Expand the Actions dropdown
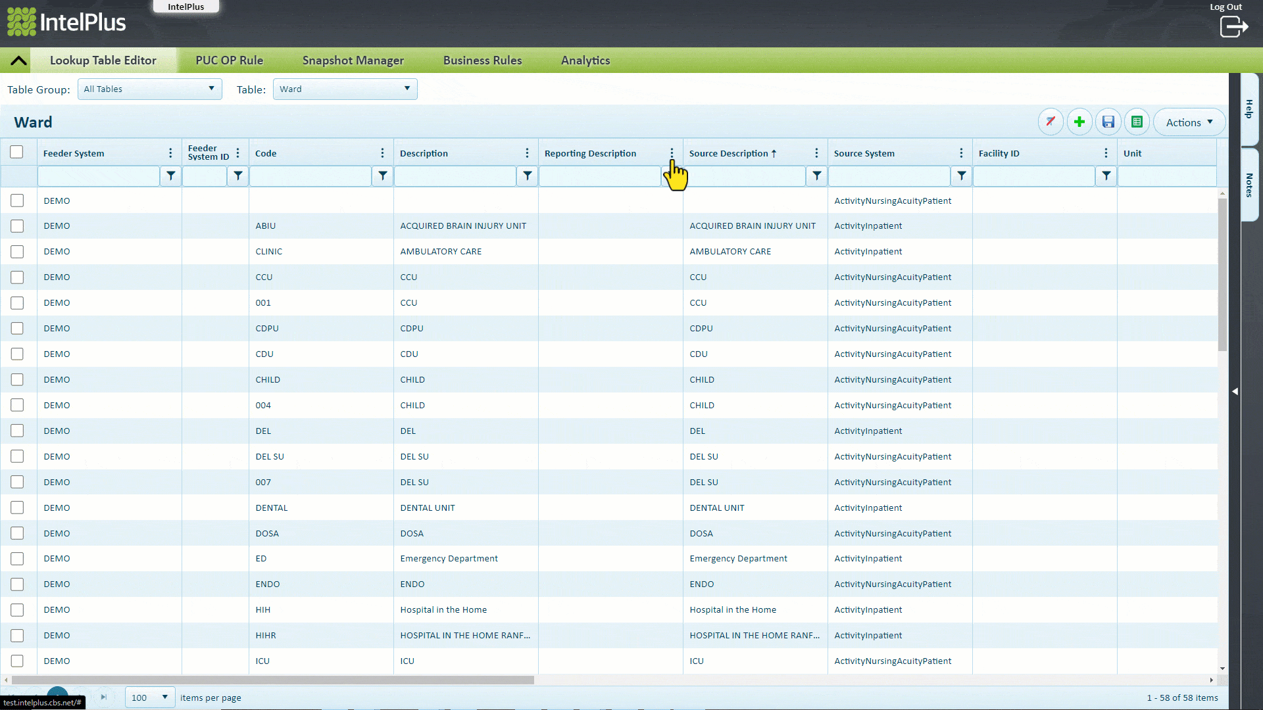 pyautogui.click(x=1189, y=122)
